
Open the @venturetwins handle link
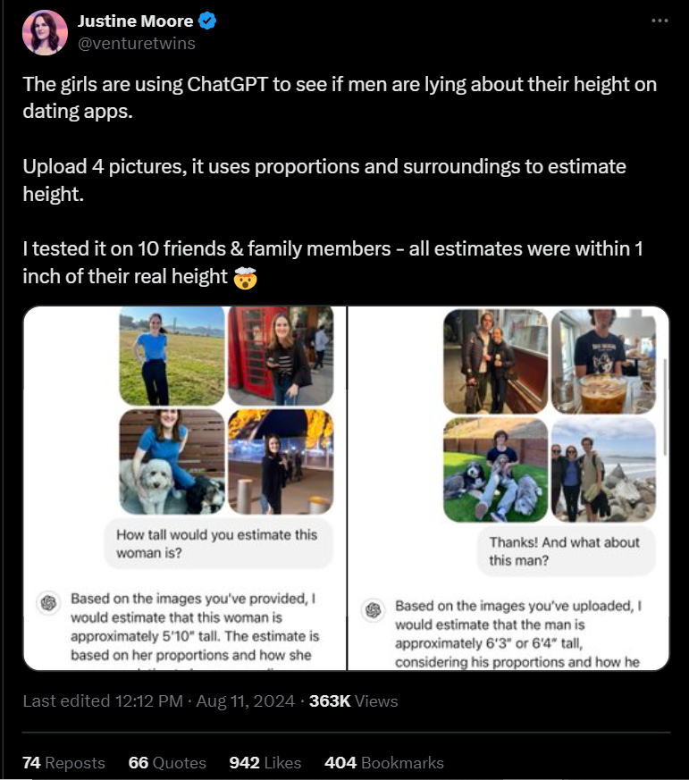[137, 43]
